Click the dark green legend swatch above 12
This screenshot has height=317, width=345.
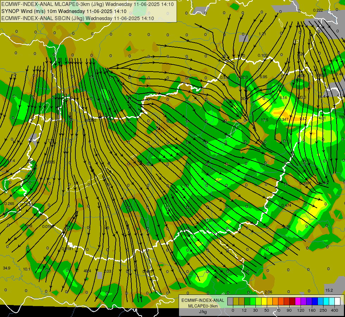click(x=247, y=301)
